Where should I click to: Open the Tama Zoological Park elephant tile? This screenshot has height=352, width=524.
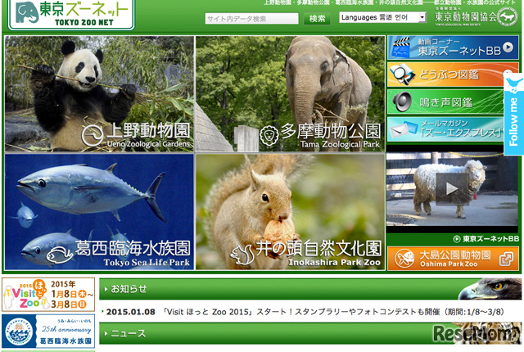pyautogui.click(x=290, y=94)
